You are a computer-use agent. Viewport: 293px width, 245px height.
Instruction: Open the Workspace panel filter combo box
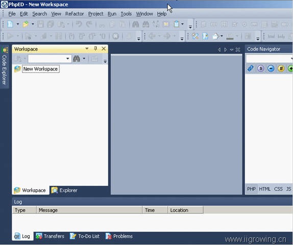coord(50,59)
